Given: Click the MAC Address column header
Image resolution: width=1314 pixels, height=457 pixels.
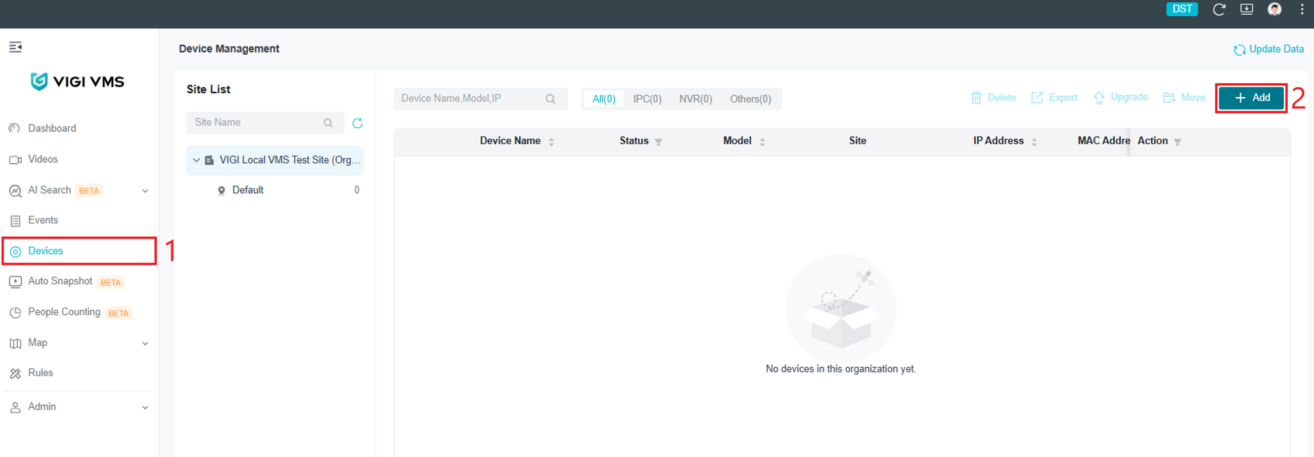Looking at the screenshot, I should point(1103,141).
